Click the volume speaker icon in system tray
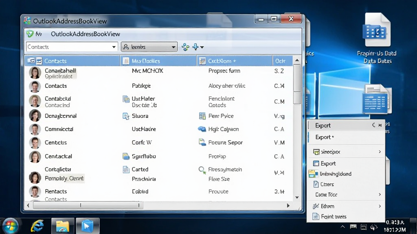The height and width of the screenshot is (234, 417). (374, 227)
